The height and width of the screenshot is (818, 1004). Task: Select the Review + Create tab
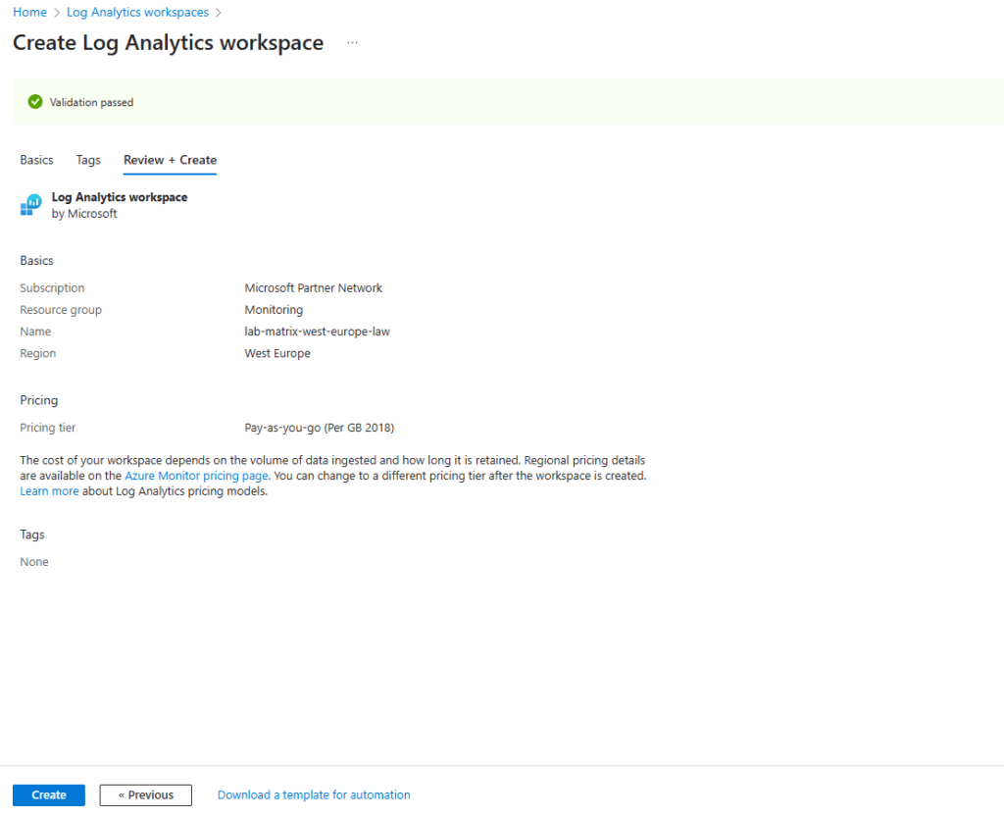click(x=170, y=160)
